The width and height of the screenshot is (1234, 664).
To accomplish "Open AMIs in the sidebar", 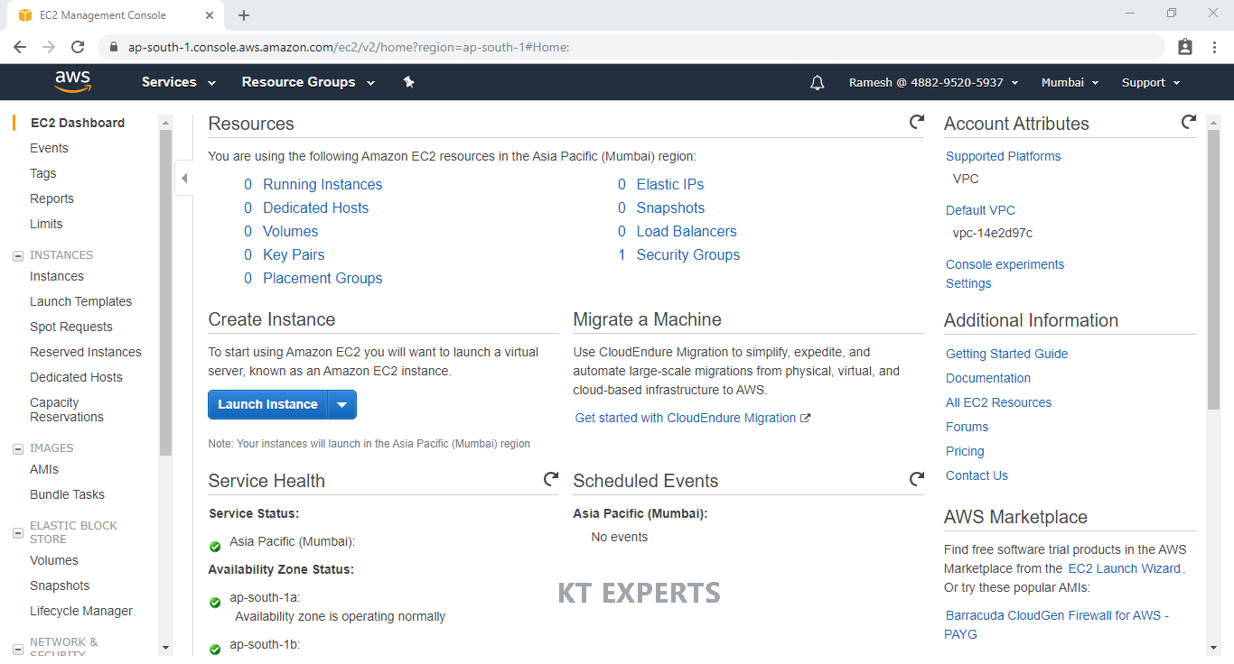I will pyautogui.click(x=44, y=469).
